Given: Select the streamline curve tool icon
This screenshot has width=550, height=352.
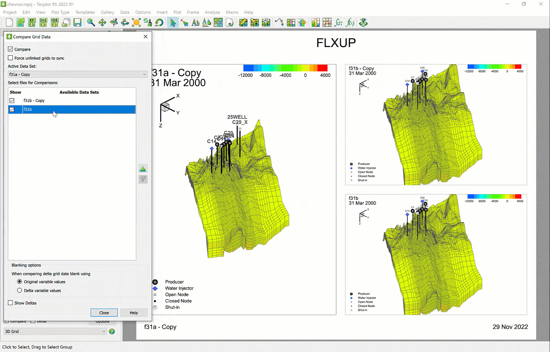Looking at the screenshot, I should click(279, 22).
